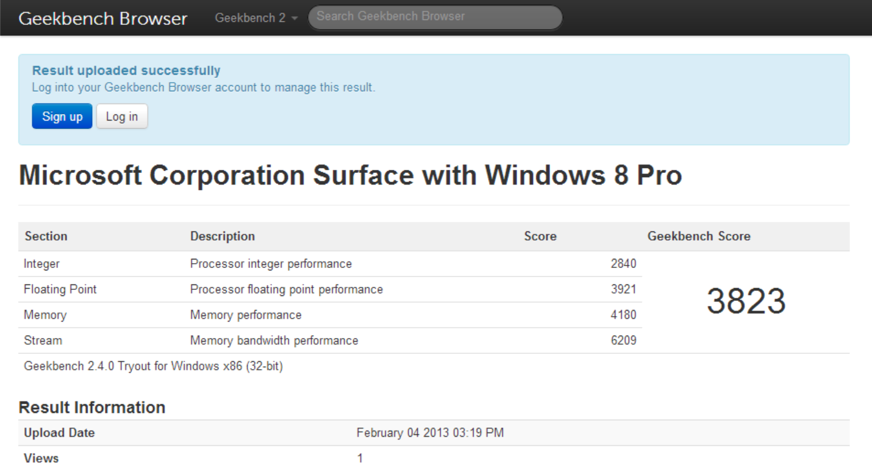Click the Geekbench Score column header

(698, 236)
